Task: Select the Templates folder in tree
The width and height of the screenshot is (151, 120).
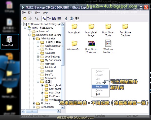Action: click(x=51, y=78)
